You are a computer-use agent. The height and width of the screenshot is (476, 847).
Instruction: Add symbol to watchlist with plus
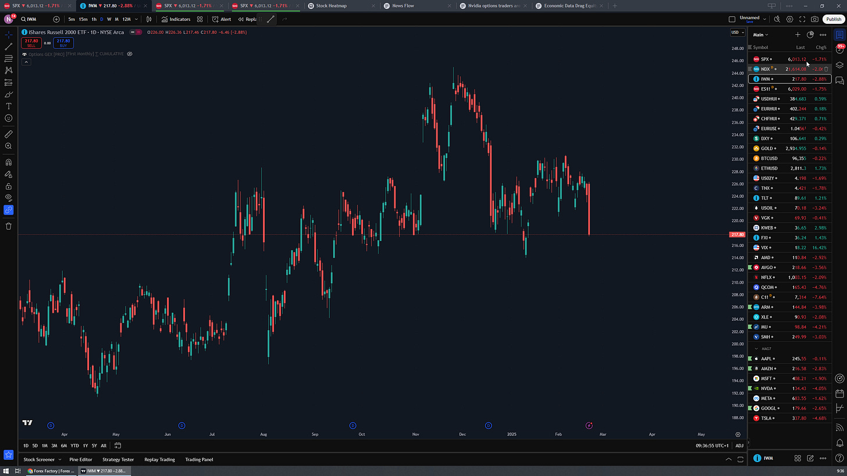pyautogui.click(x=798, y=35)
